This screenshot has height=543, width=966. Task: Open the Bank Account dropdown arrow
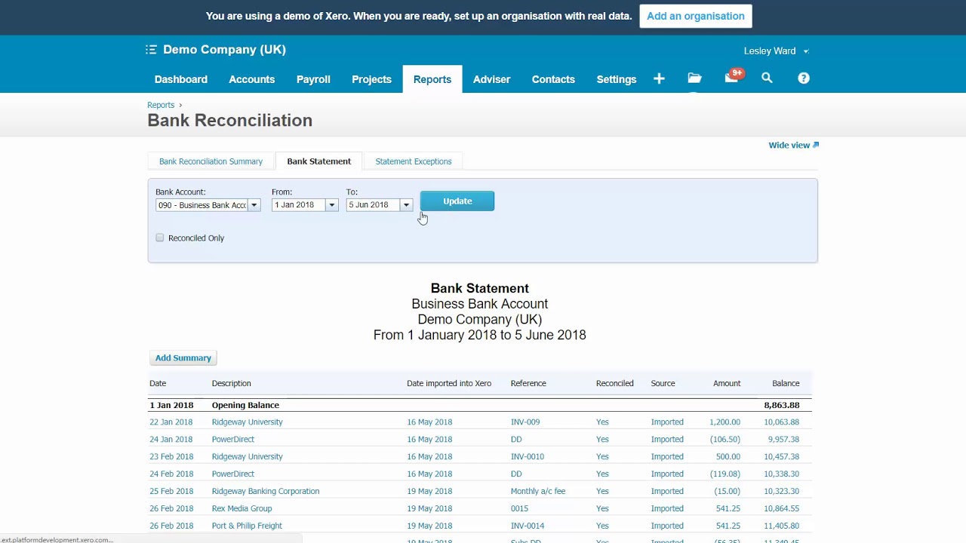pos(254,205)
